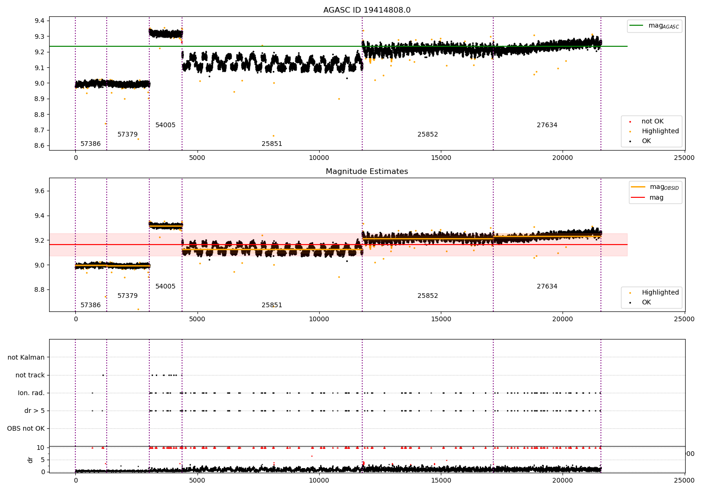Click x-axis tick 5000 under AGASC ID plot
This screenshot has width=702, height=491.
tap(197, 158)
